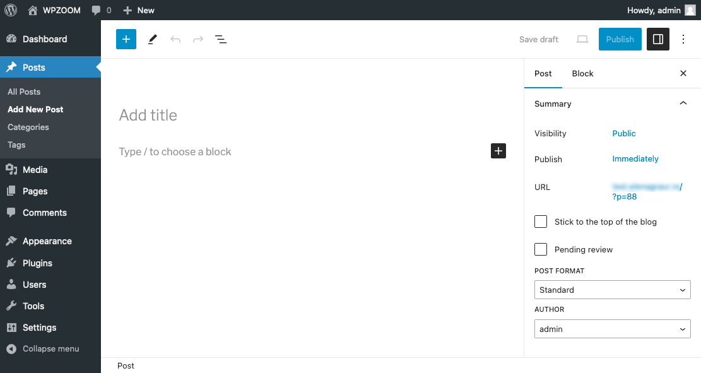The image size is (701, 373).
Task: Redo the last change
Action: 198,39
